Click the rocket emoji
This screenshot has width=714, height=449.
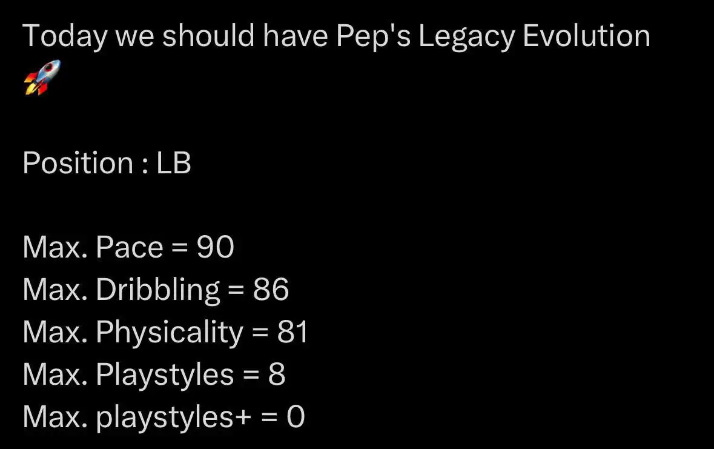click(42, 78)
